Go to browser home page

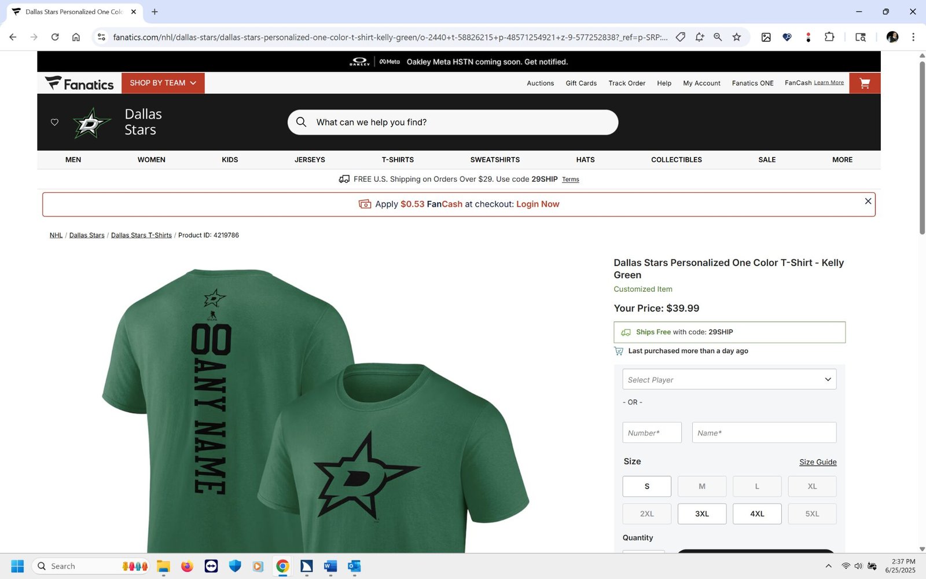point(76,37)
